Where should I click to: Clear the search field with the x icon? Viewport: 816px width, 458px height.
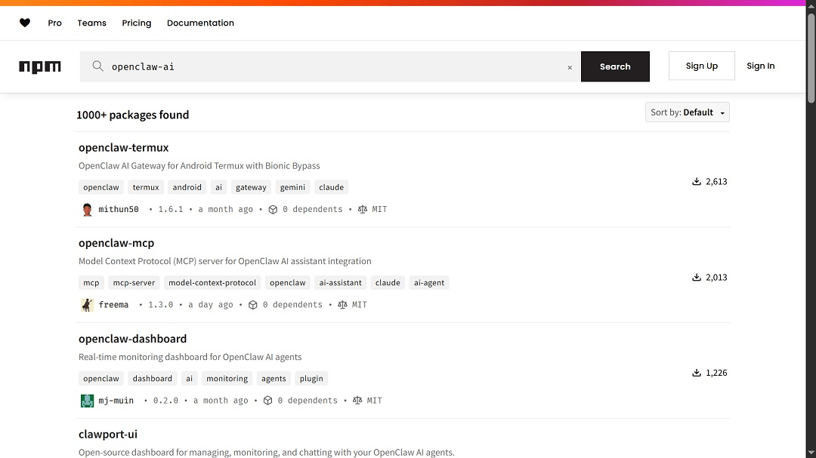coord(570,66)
